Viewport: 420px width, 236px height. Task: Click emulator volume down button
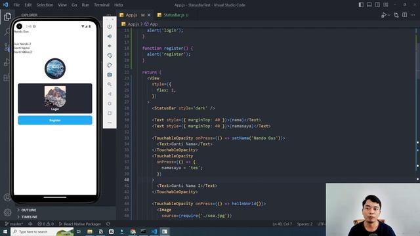110,46
